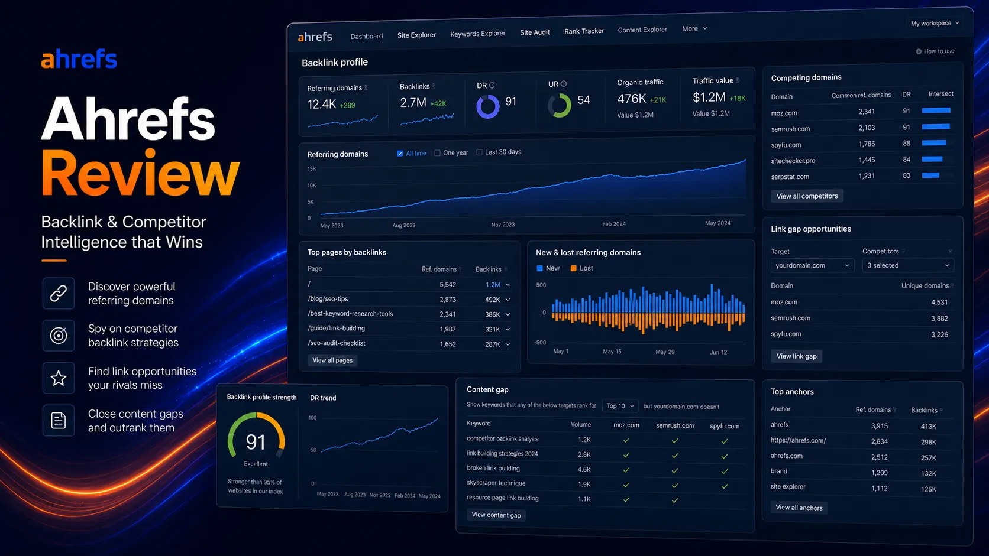Click the target icon beside competitor strategies

pyautogui.click(x=59, y=336)
